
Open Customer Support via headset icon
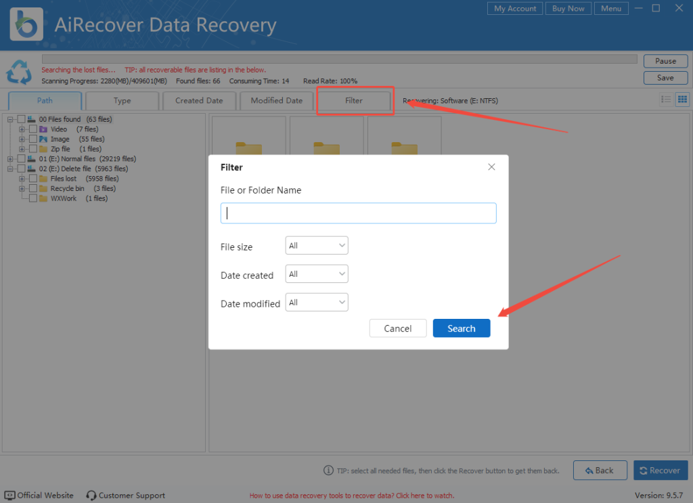(91, 495)
